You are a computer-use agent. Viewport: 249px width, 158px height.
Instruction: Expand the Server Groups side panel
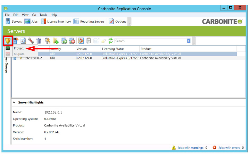click(x=6, y=65)
